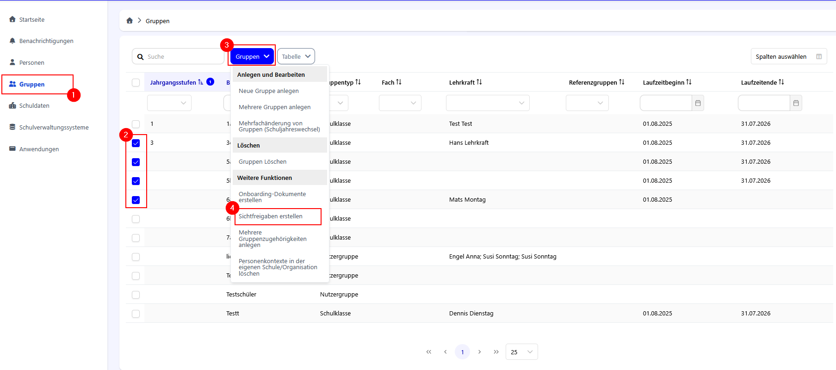Open the Laufzeitende calendar picker icon
Screen dimensions: 836x370
coord(796,103)
